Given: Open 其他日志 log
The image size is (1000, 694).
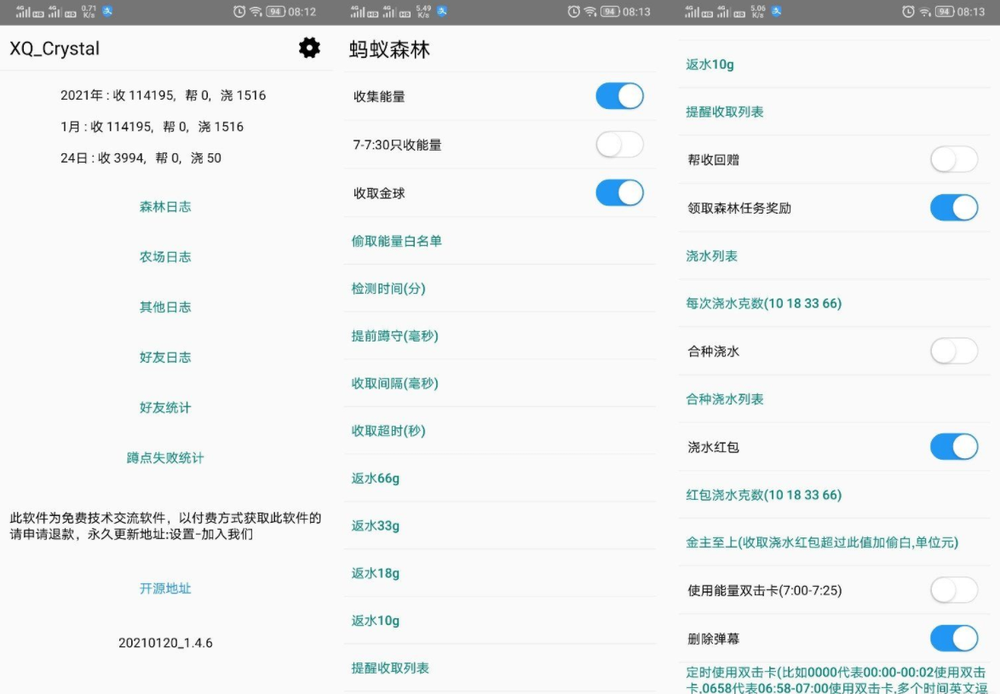Looking at the screenshot, I should [165, 307].
